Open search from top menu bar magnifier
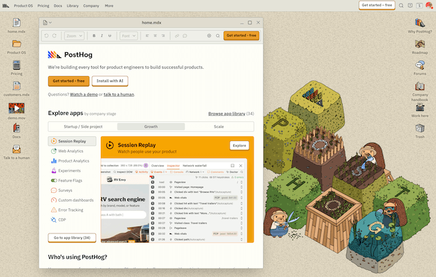Screen dimensions: 436x277 pyautogui.click(x=401, y=5)
